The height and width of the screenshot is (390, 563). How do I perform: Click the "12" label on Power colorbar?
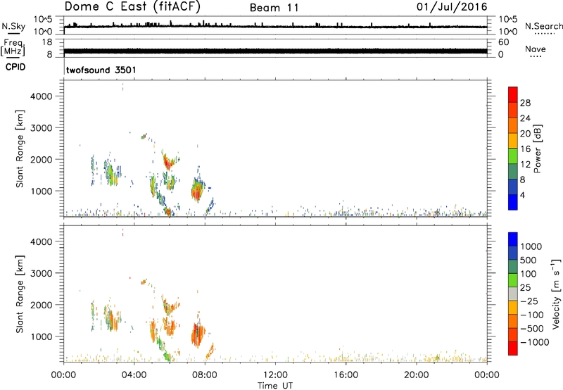[525, 165]
